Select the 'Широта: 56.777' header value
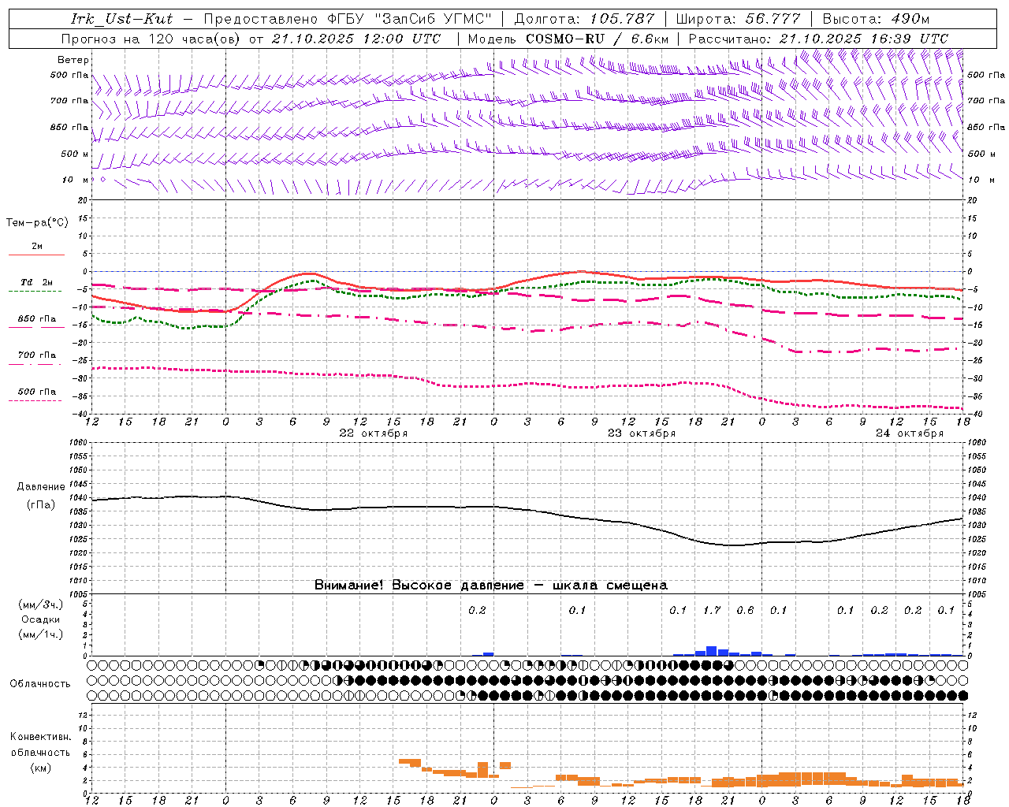This screenshot has width=1009, height=807. 738,19
